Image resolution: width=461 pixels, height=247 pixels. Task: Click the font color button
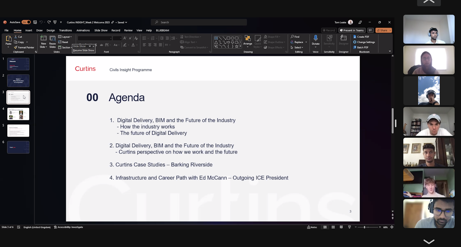(x=133, y=45)
